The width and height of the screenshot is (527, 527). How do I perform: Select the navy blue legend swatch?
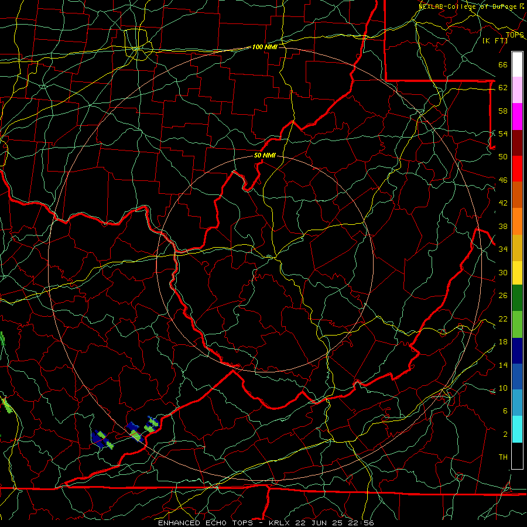click(x=517, y=351)
